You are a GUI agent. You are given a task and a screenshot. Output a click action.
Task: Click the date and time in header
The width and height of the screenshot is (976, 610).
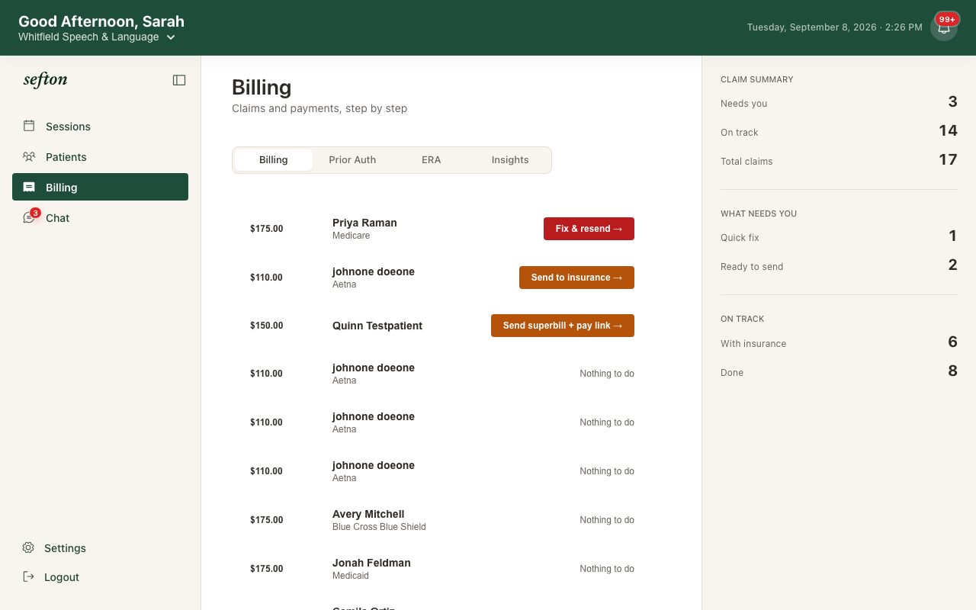(834, 27)
